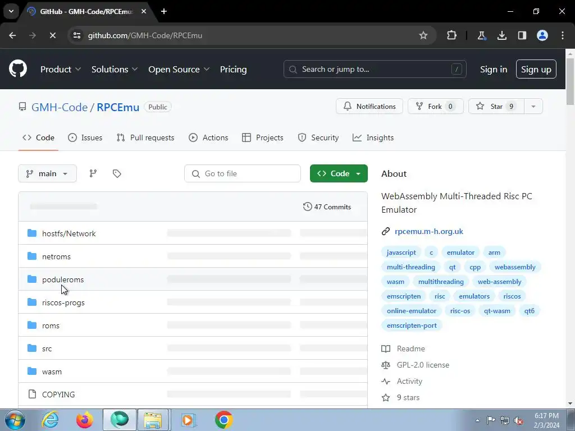Click the Sign up button
The width and height of the screenshot is (575, 431).
click(536, 69)
